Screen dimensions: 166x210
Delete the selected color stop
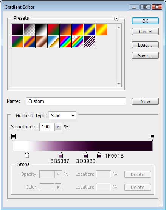click(138, 187)
